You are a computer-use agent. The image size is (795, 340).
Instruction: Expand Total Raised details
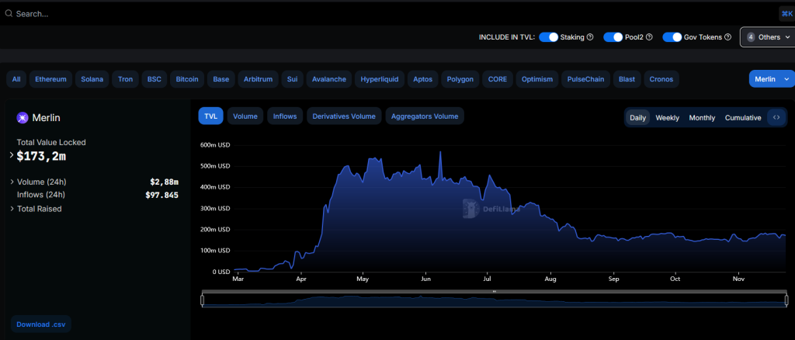(12, 209)
